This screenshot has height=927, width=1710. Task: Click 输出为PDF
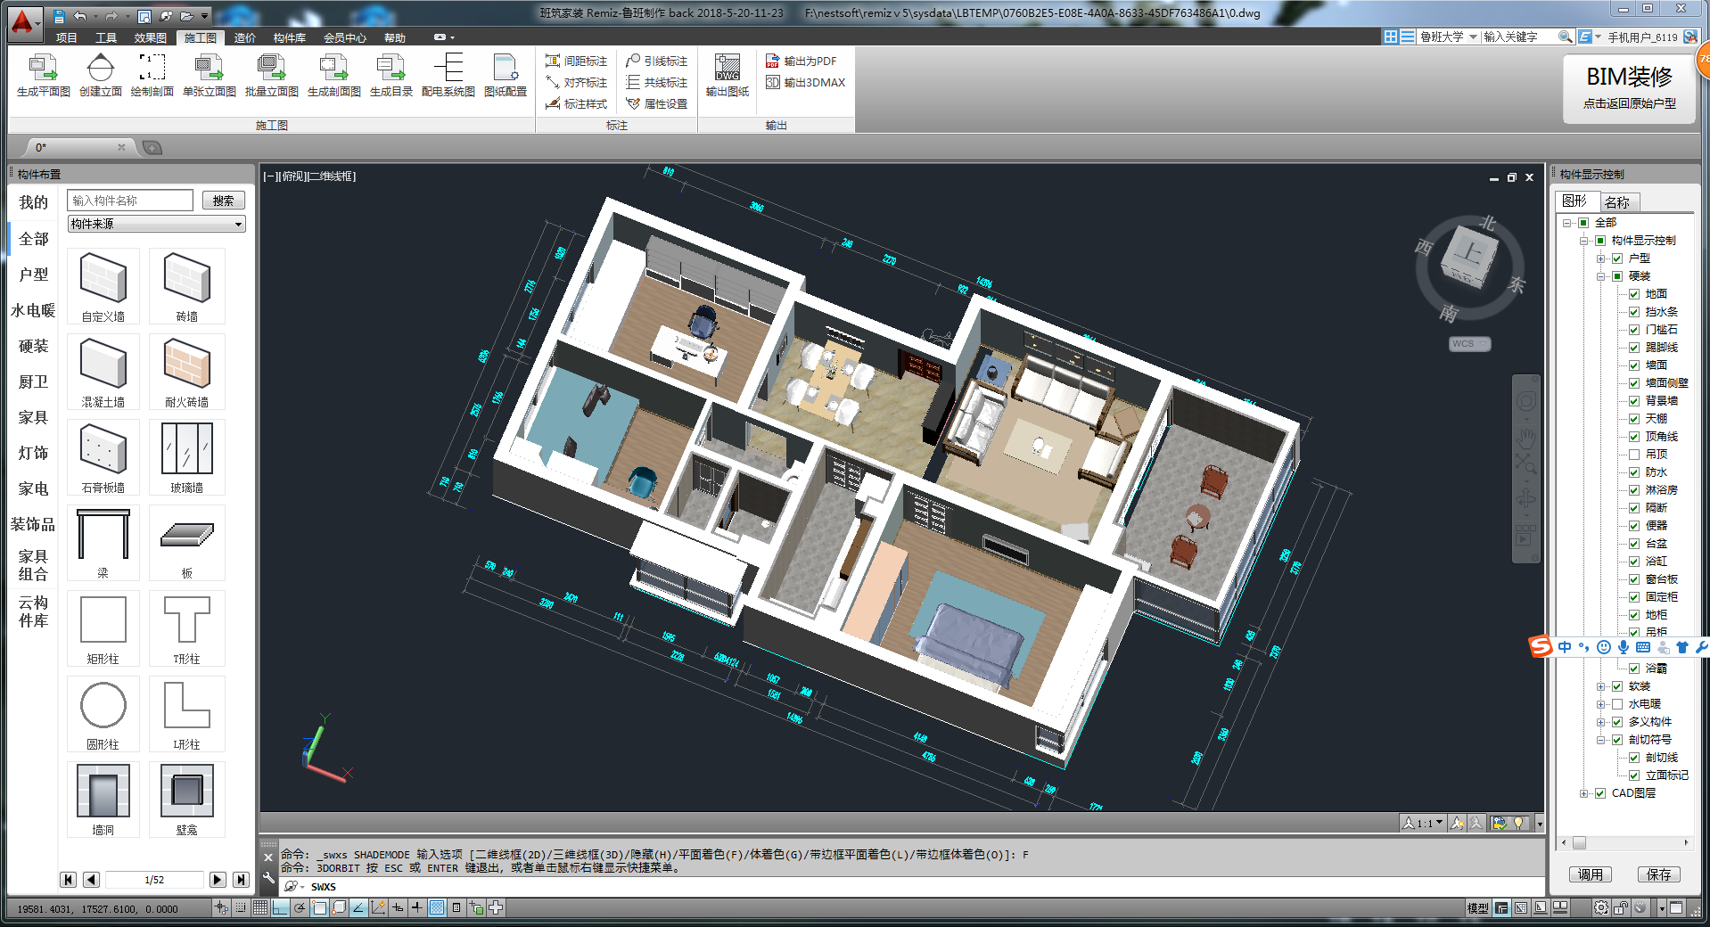pos(801,61)
